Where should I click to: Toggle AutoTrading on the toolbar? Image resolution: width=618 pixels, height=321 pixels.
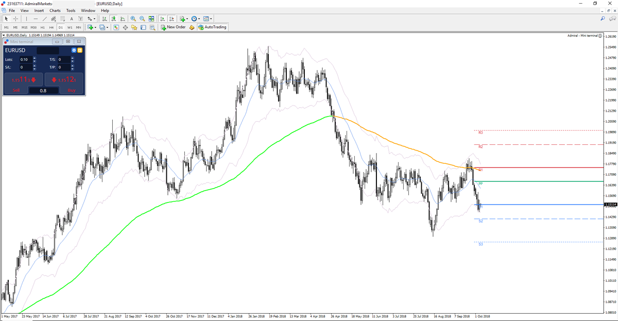(213, 27)
